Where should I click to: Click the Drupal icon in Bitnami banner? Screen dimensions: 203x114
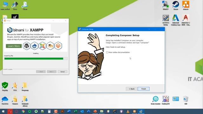[35, 46]
